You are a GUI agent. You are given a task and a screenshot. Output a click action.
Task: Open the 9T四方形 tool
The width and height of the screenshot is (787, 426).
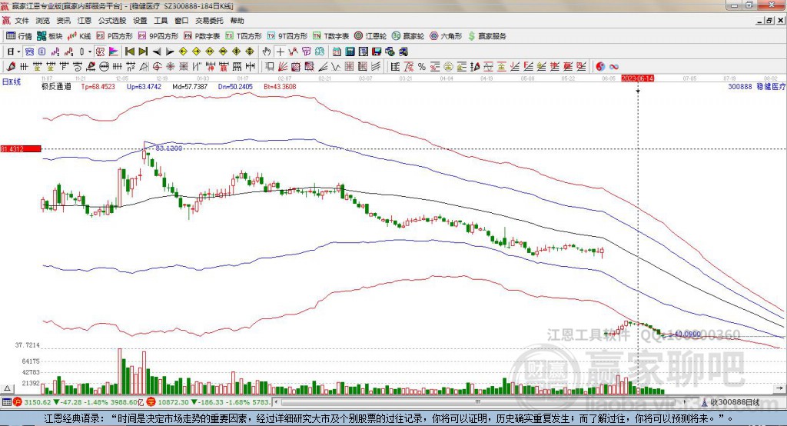pyautogui.click(x=287, y=36)
